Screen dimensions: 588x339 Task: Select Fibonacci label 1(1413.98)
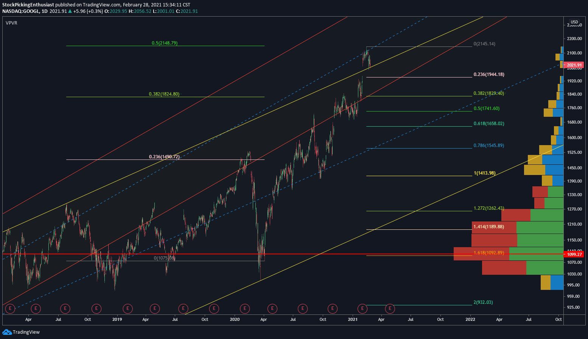484,173
